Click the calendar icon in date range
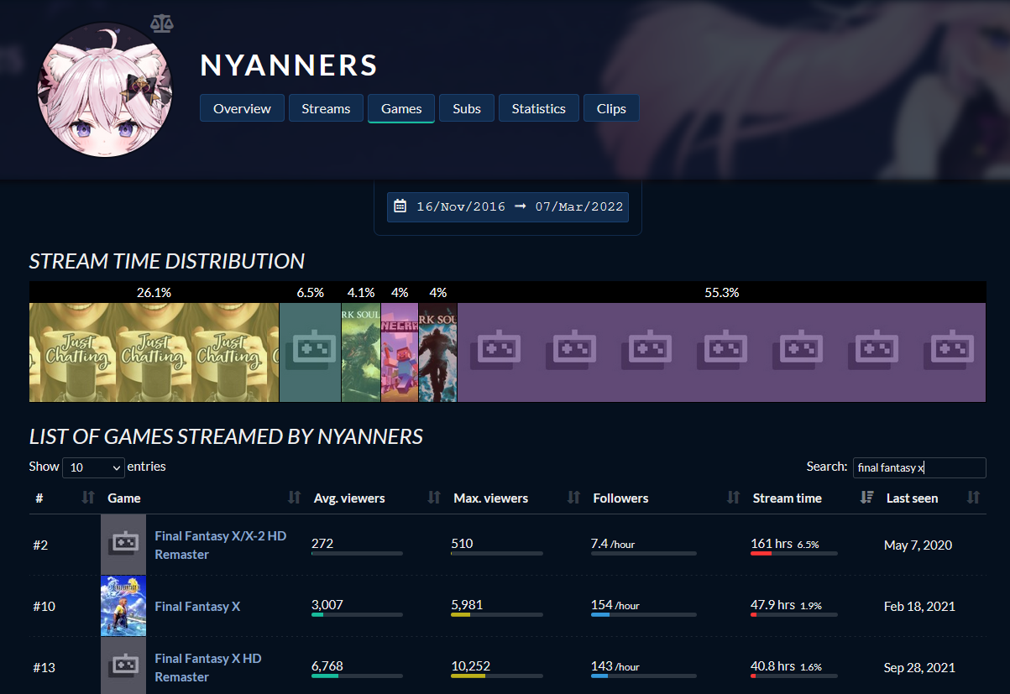This screenshot has height=694, width=1010. click(400, 206)
